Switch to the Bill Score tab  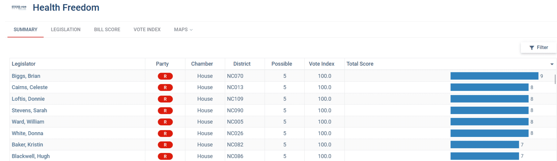pos(107,30)
